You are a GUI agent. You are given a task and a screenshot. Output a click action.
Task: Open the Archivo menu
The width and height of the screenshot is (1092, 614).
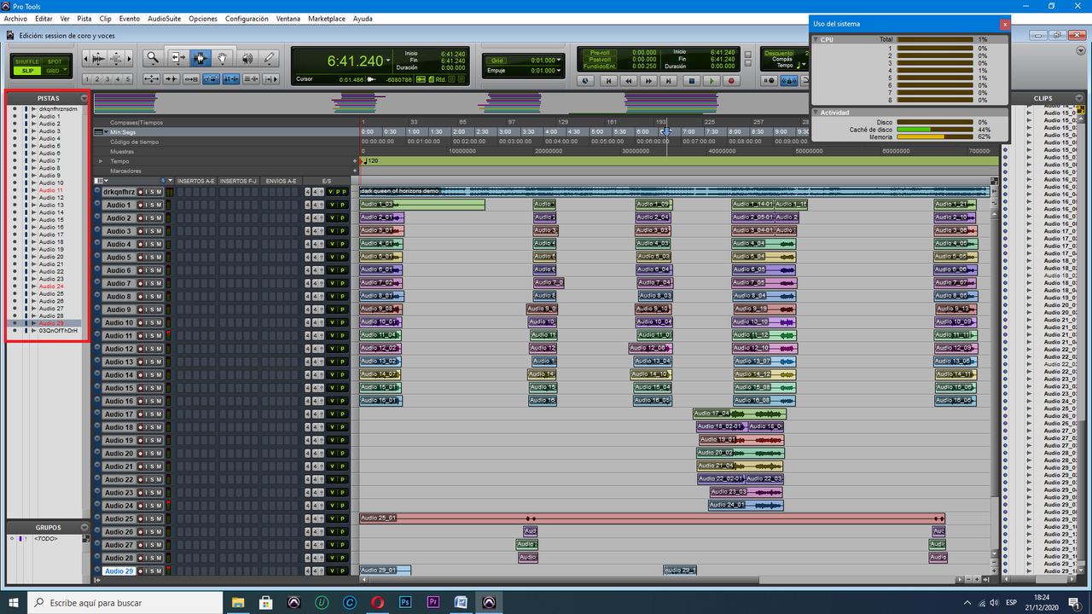pyautogui.click(x=15, y=18)
